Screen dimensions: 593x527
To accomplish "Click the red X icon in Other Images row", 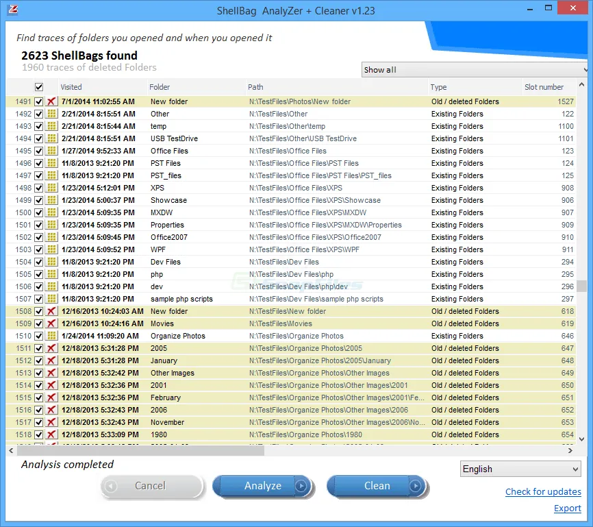I will tap(51, 373).
